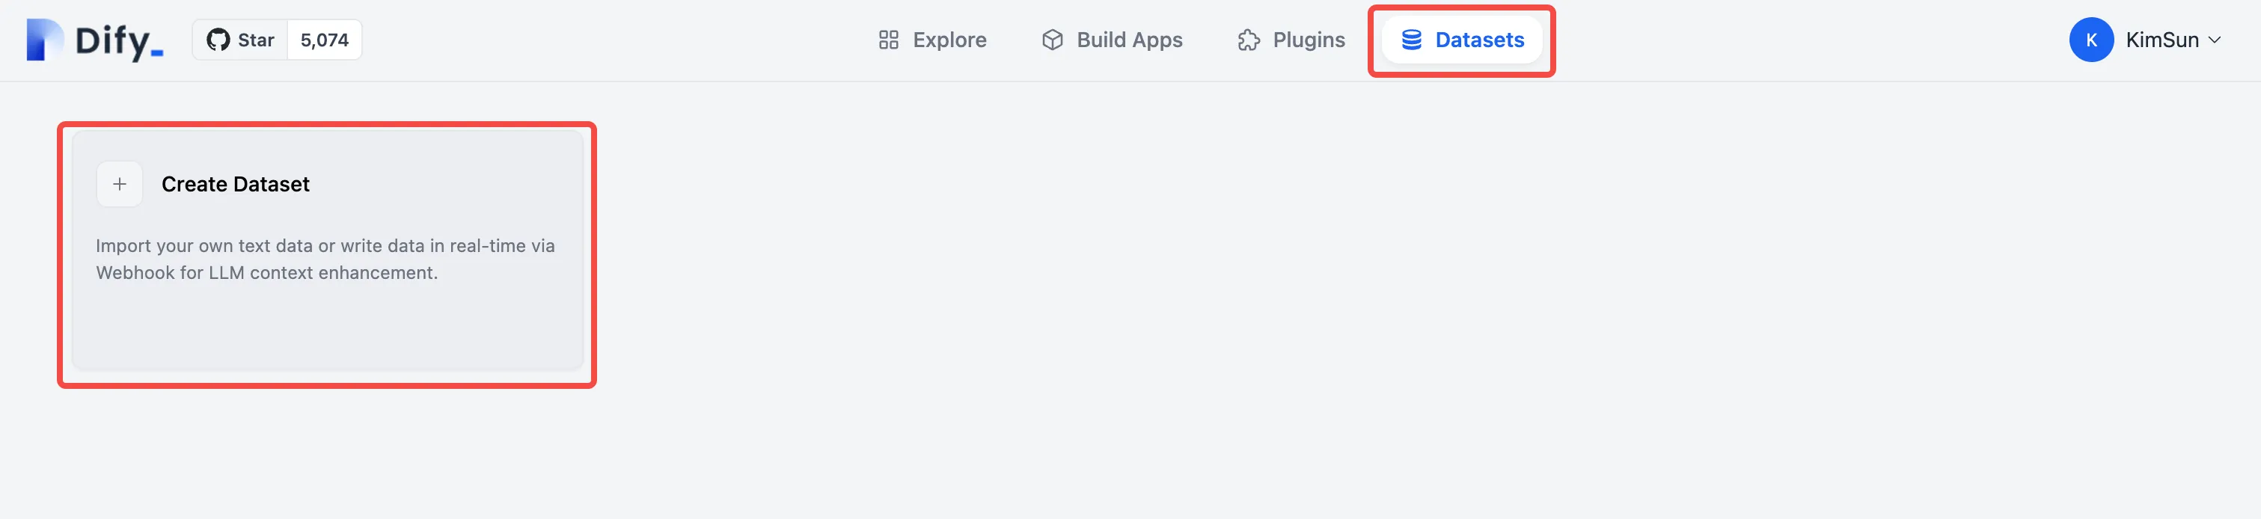This screenshot has width=2261, height=519.
Task: Go to the Explore tab
Action: tap(949, 40)
